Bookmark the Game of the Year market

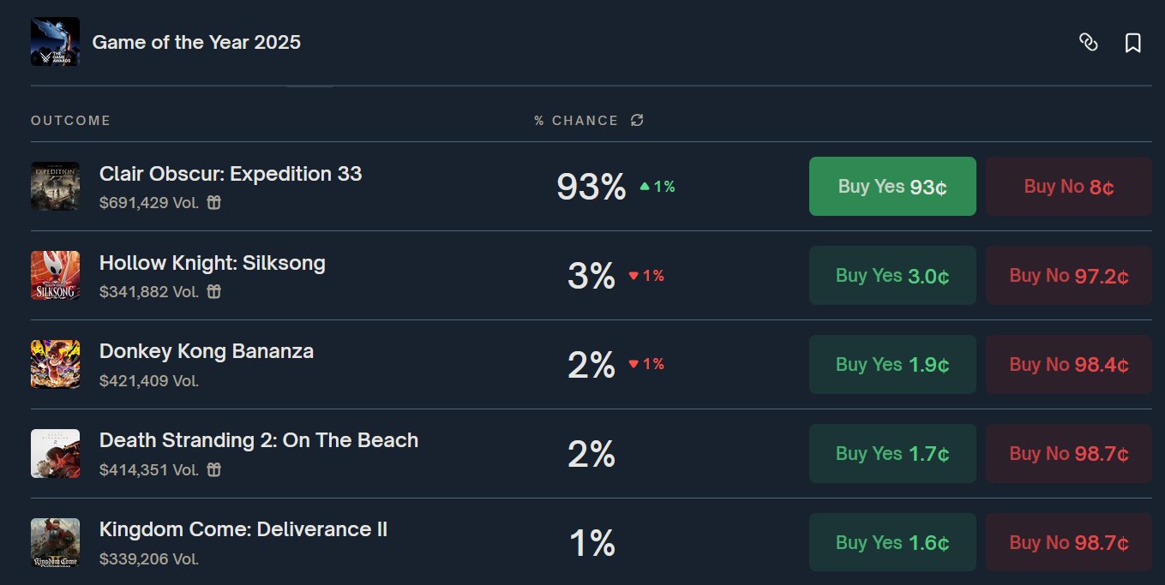click(1132, 43)
